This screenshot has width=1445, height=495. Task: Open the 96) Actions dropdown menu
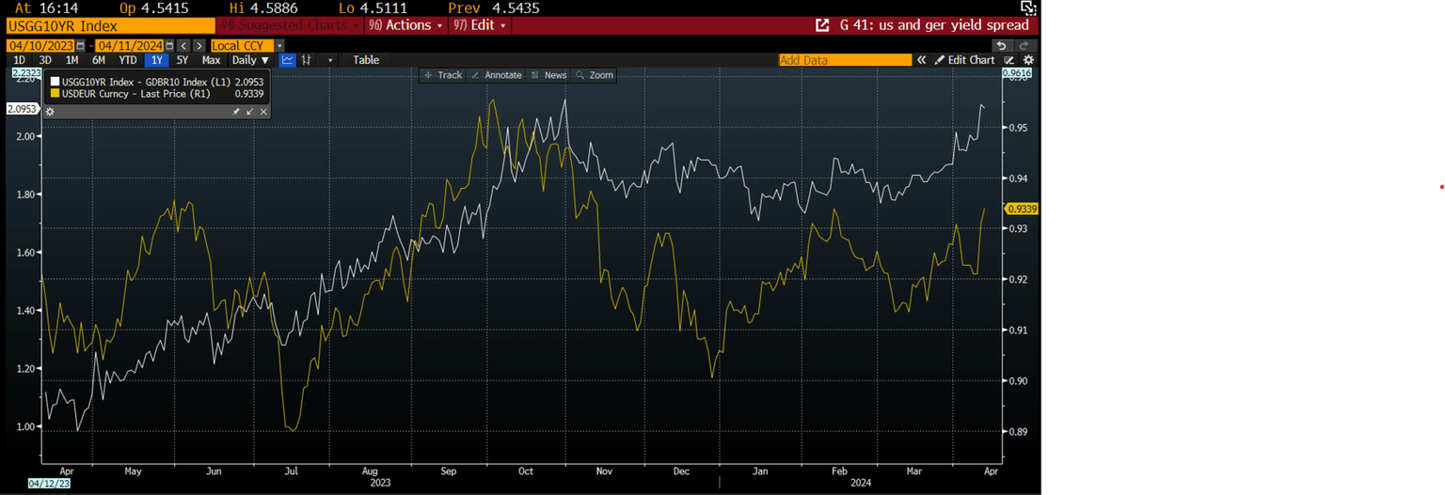tap(405, 25)
